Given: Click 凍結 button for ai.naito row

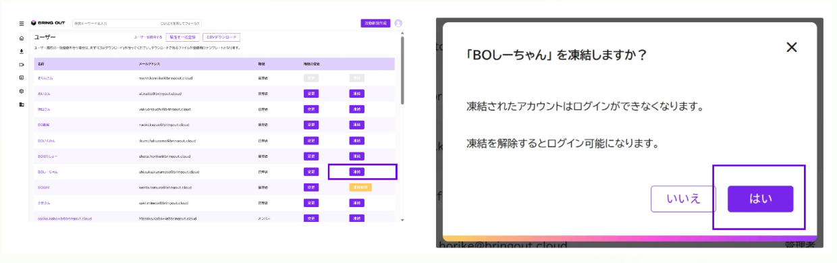Looking at the screenshot, I should pos(356,93).
